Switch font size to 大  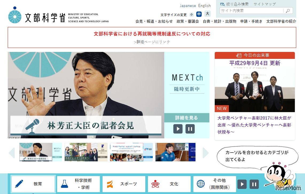[208, 14]
